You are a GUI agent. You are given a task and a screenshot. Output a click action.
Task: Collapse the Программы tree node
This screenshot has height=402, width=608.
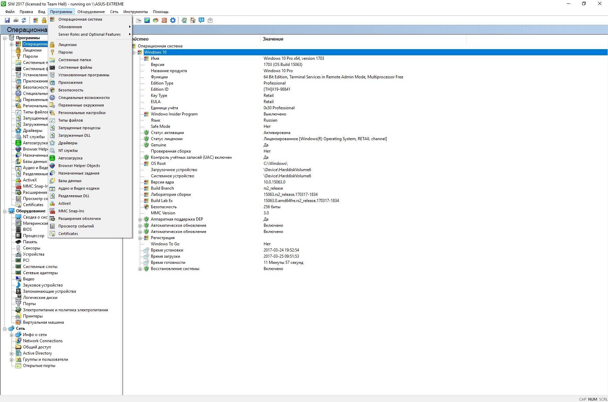[x=5, y=38]
